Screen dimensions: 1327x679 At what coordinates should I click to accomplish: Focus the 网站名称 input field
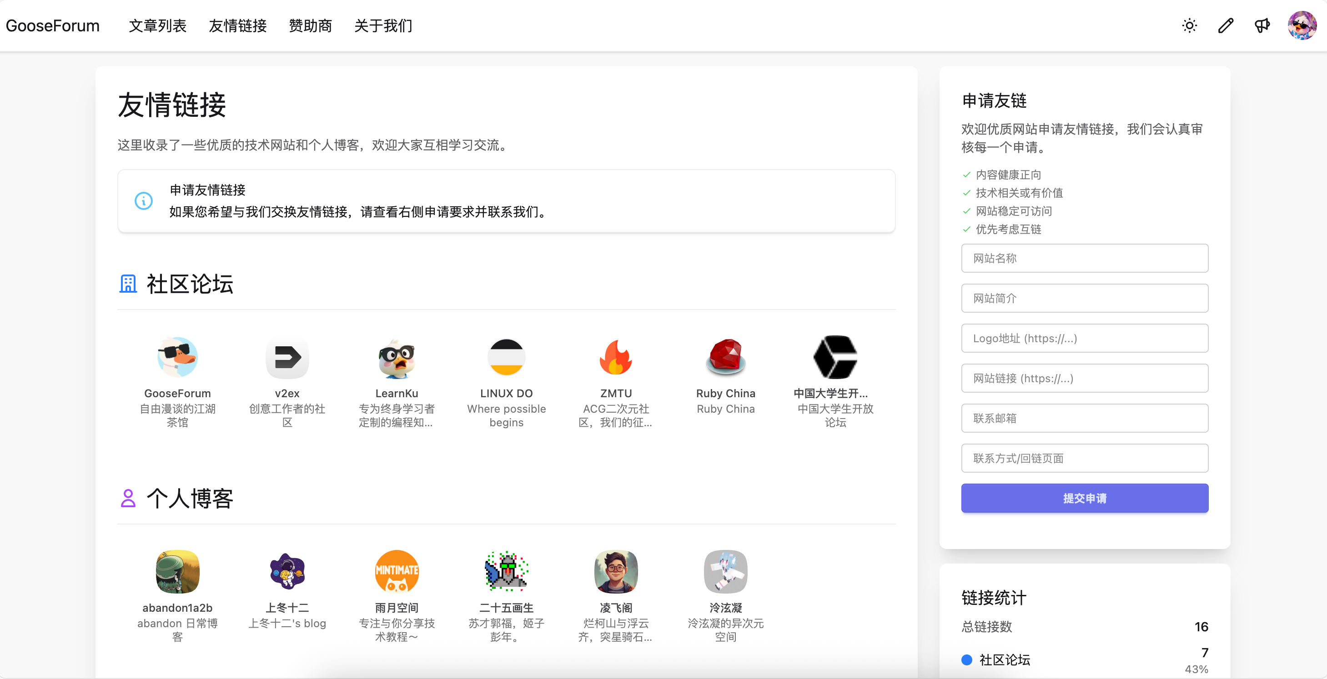pyautogui.click(x=1084, y=259)
